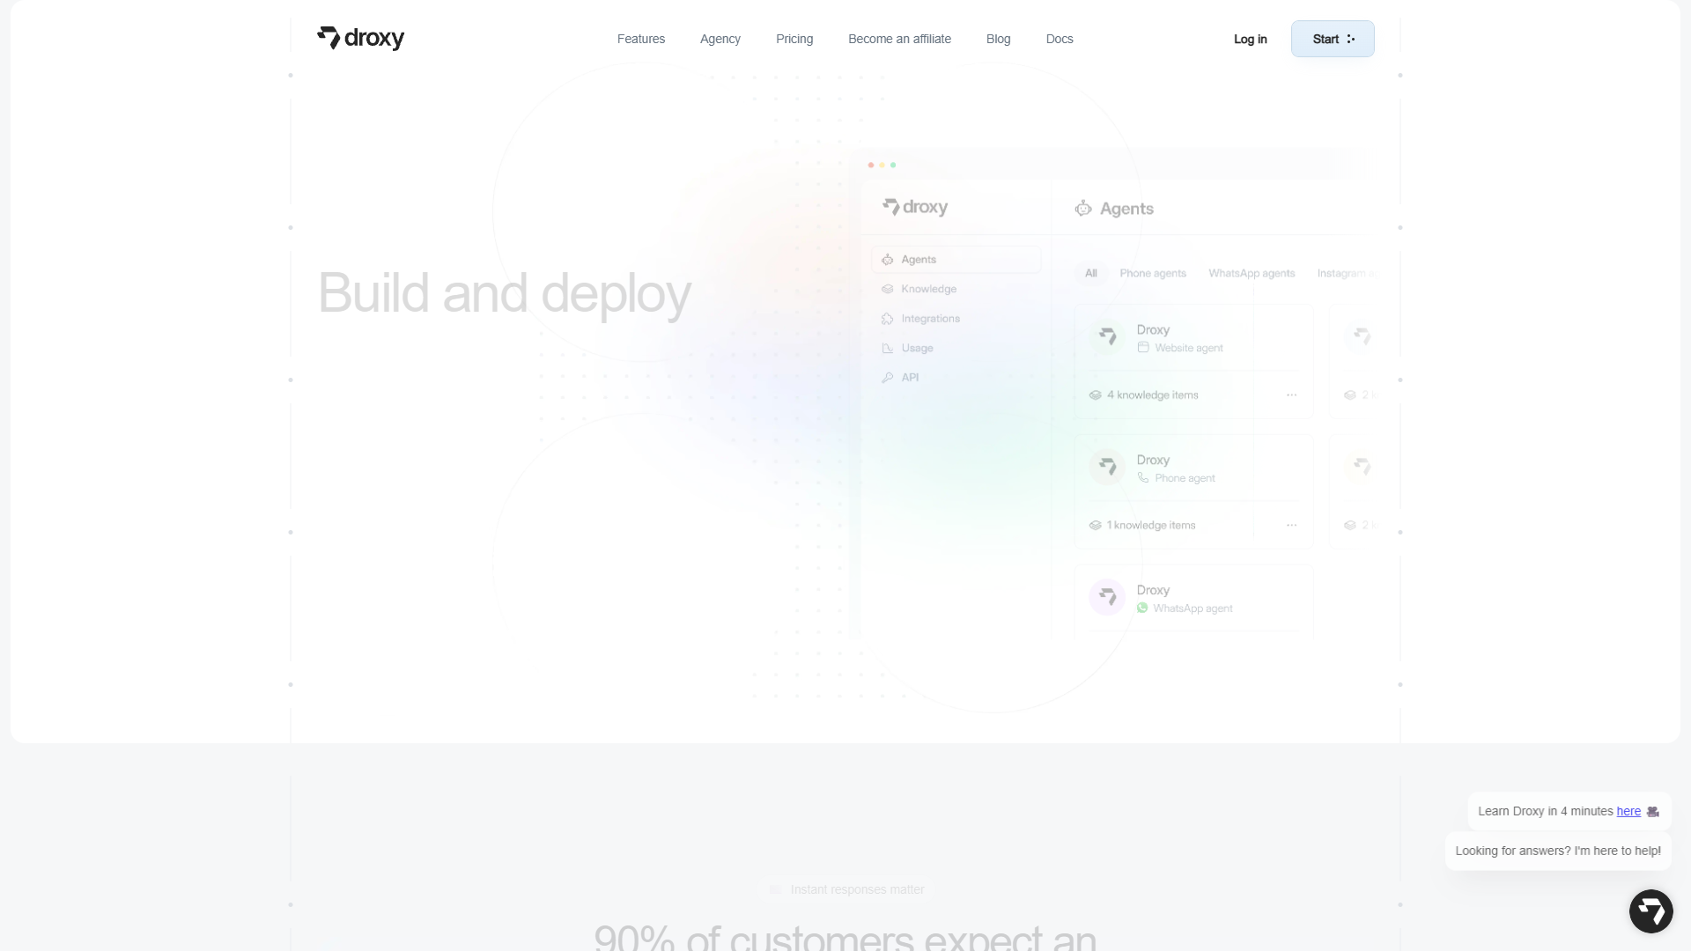Click the text '4 knowledge items'
This screenshot has width=1691, height=951.
pos(1153,394)
